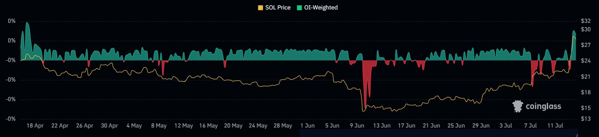Select the 5 Jun date label

332,126
